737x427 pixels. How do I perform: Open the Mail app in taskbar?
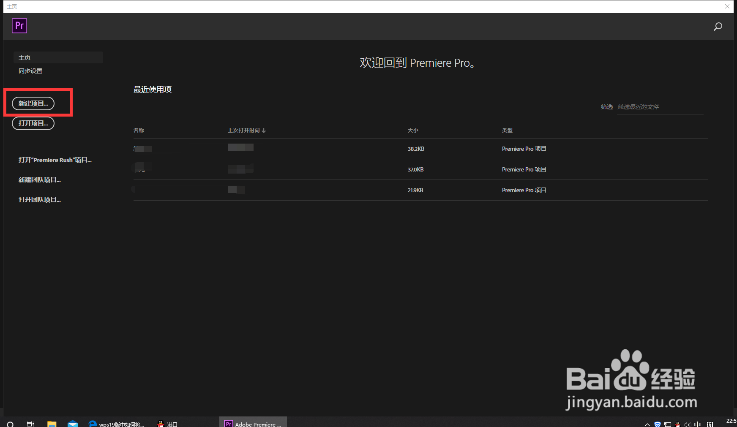coord(73,424)
